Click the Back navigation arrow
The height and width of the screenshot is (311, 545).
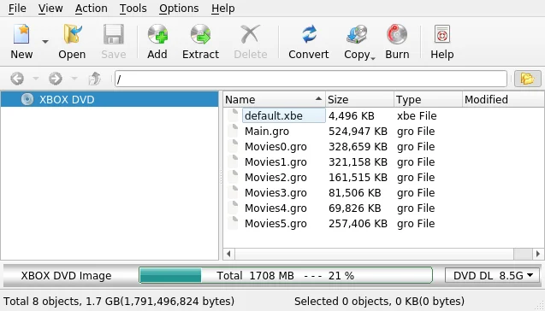coord(17,79)
